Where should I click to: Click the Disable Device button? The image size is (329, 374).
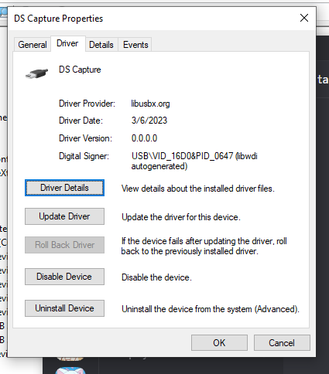point(64,277)
